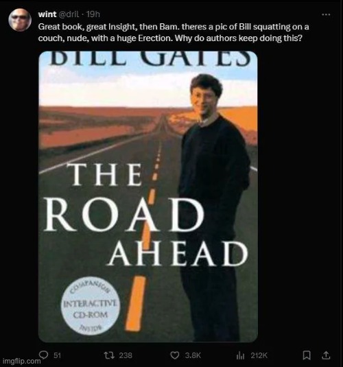Open the 19h timestamp permalink

[93, 14]
